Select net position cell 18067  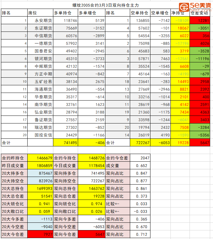click(x=180, y=28)
